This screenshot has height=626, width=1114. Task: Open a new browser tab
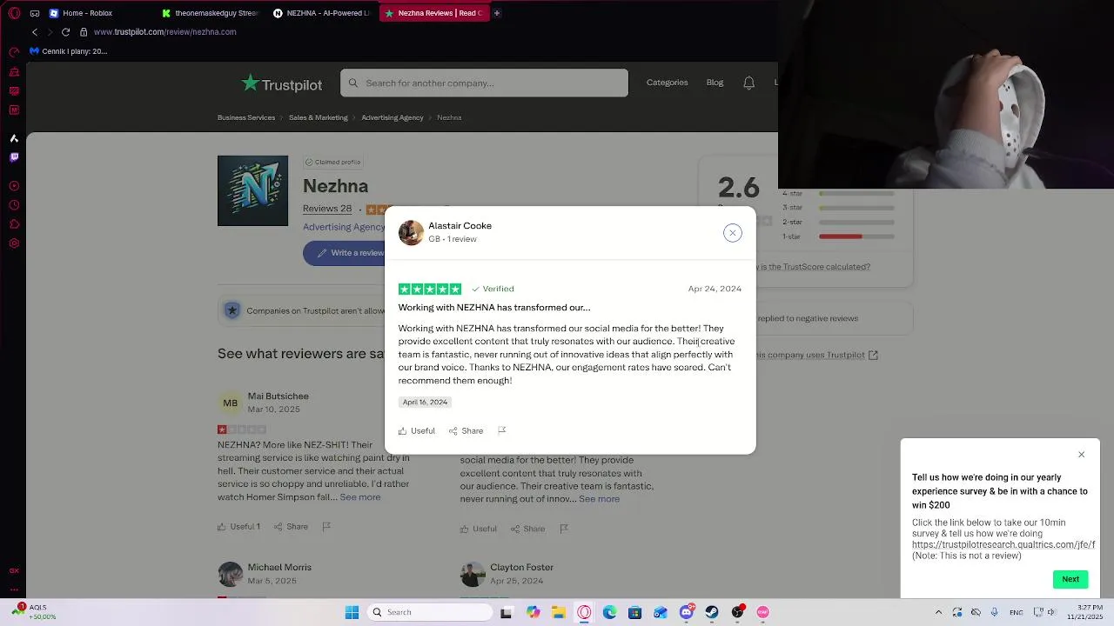[x=497, y=13]
